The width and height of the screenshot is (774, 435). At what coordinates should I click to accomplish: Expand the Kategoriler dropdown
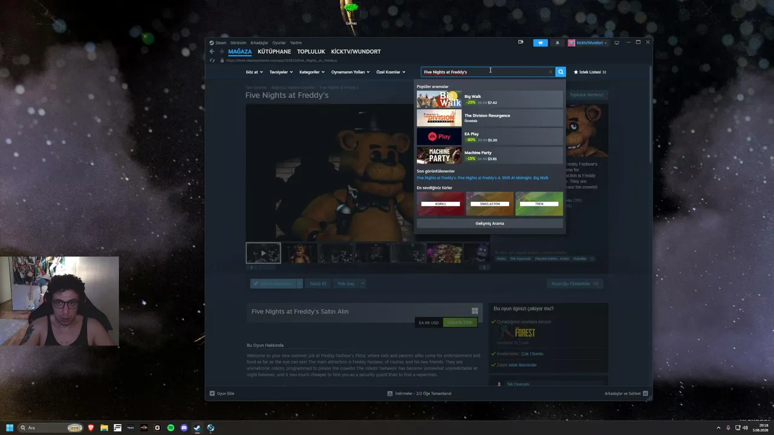pos(312,72)
